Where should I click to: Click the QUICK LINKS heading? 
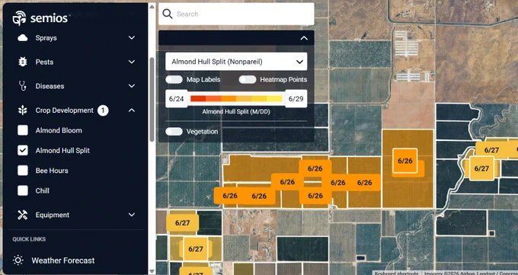pyautogui.click(x=29, y=239)
